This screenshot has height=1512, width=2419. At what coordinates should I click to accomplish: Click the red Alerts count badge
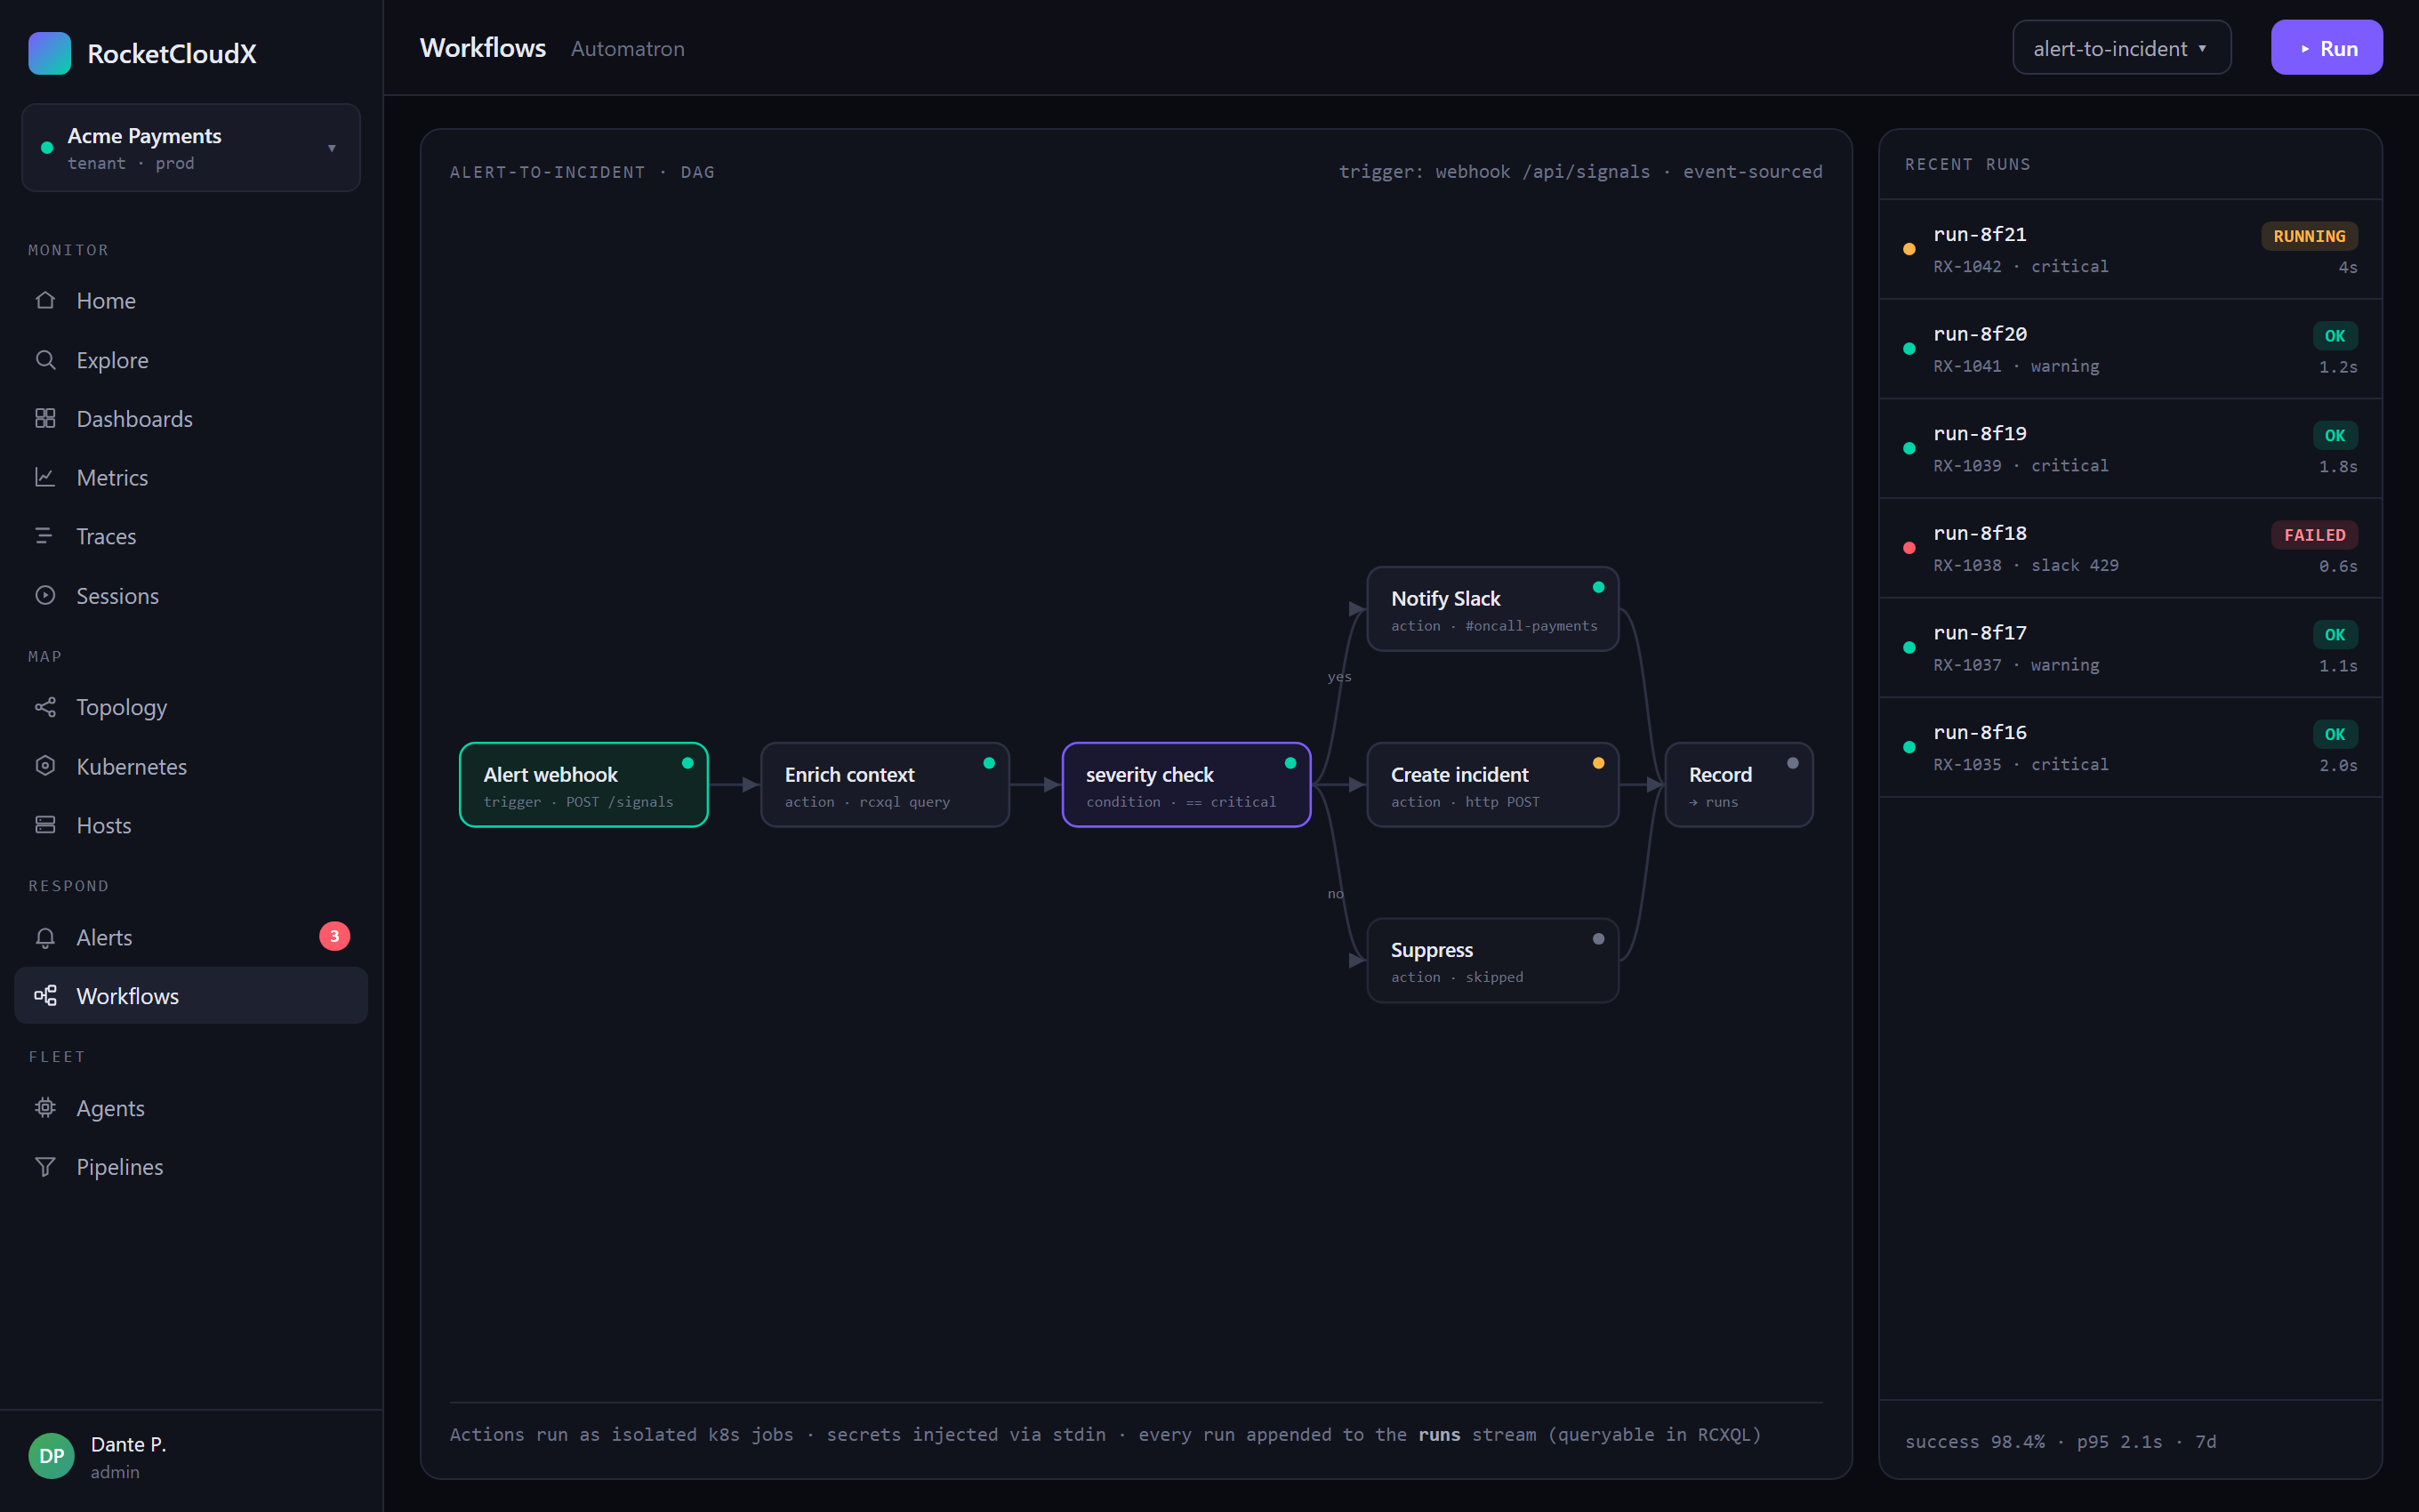[335, 936]
